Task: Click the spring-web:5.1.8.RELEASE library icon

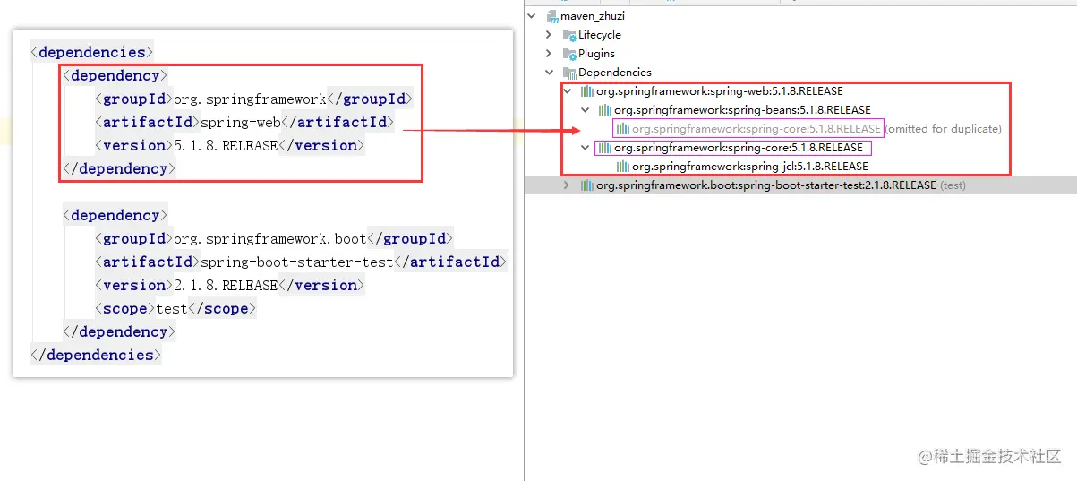Action: (587, 91)
